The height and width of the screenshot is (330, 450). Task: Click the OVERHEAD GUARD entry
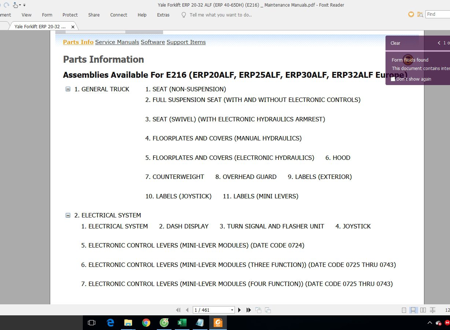(246, 177)
